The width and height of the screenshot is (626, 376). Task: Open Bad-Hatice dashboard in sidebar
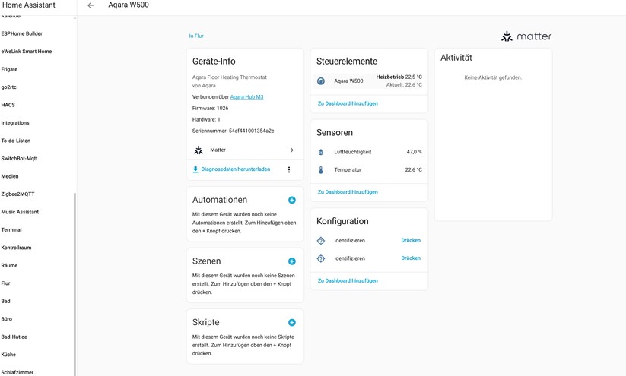point(14,337)
